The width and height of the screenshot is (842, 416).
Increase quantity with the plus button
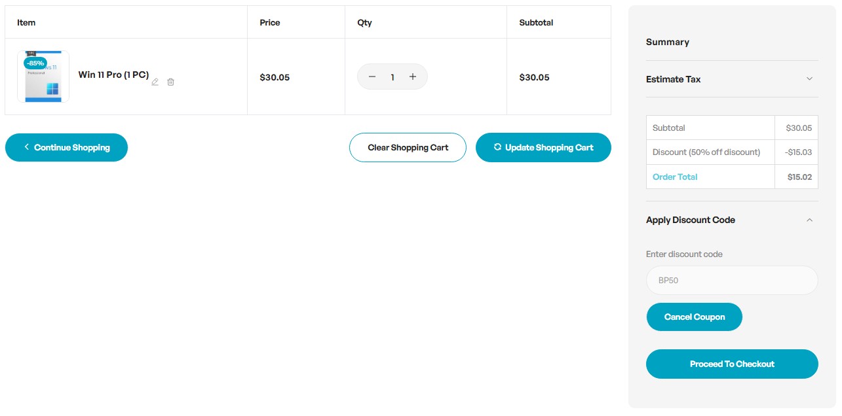click(x=413, y=77)
